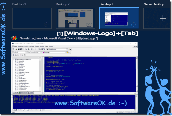Open the WizardBar filter combo dropdown
This screenshot has height=116, width=172.
[x=41, y=52]
